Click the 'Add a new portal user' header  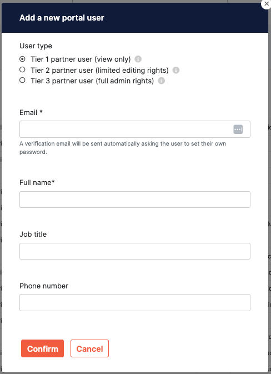click(x=62, y=18)
